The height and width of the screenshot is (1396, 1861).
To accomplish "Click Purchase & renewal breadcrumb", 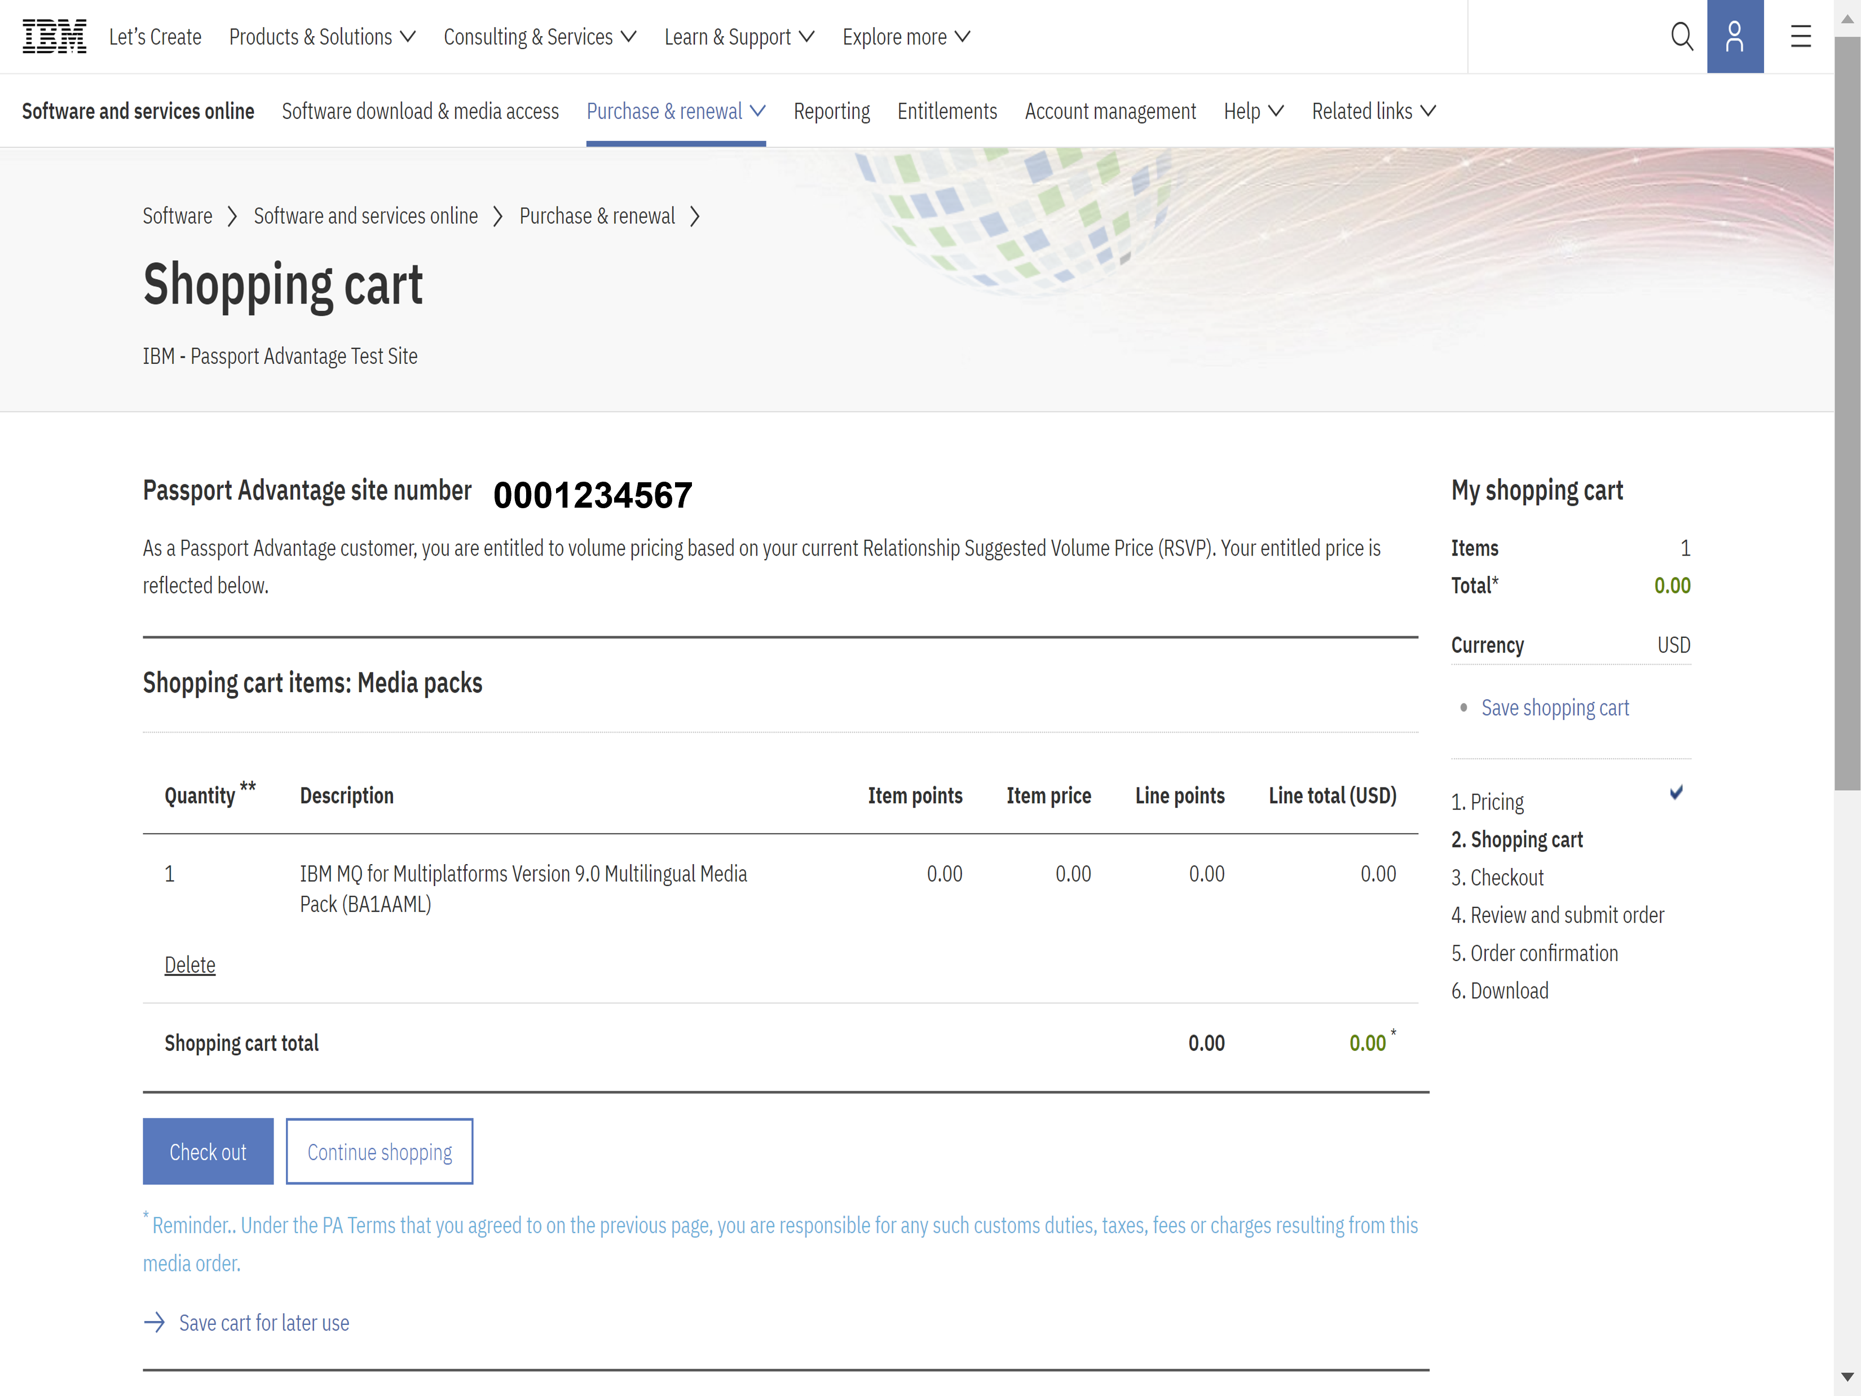I will (x=597, y=216).
